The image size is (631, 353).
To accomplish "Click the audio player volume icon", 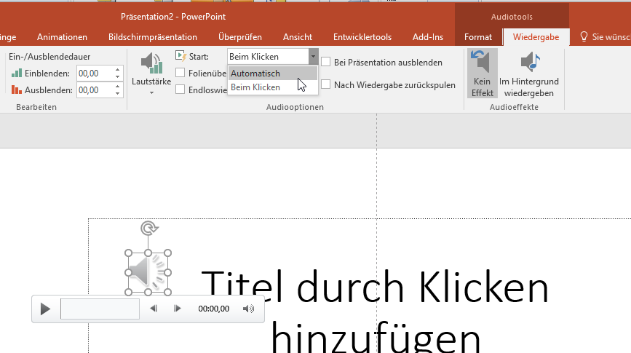I will [x=248, y=309].
